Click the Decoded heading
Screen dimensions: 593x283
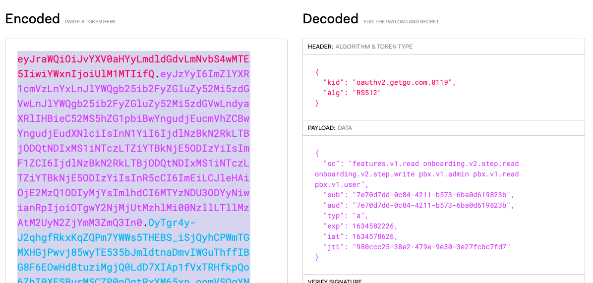(331, 19)
